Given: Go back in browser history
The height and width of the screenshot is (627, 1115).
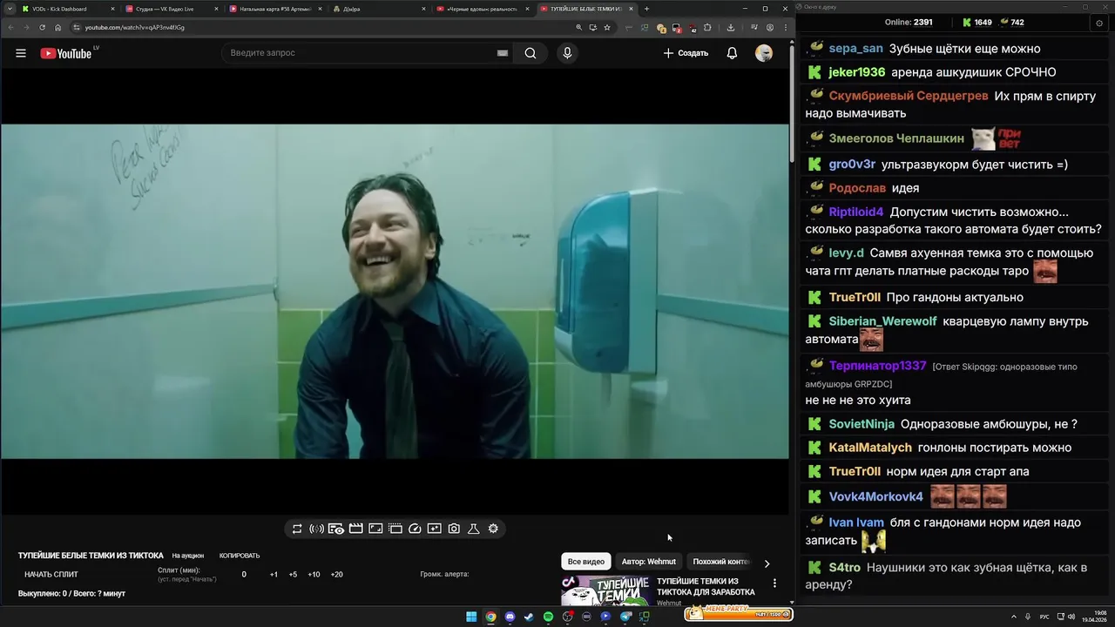Looking at the screenshot, I should click(x=10, y=27).
